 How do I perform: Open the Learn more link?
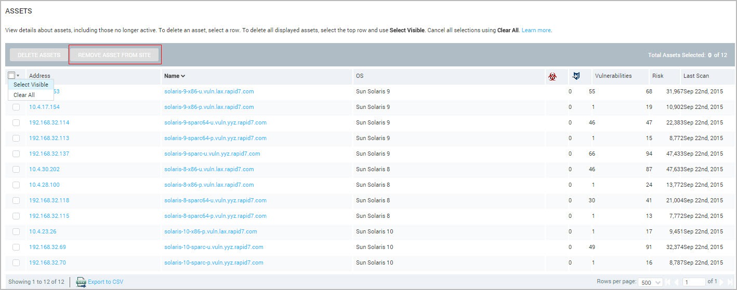[536, 30]
